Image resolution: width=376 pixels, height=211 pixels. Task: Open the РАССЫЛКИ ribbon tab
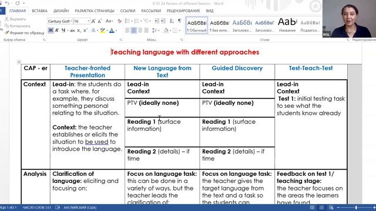(151, 11)
